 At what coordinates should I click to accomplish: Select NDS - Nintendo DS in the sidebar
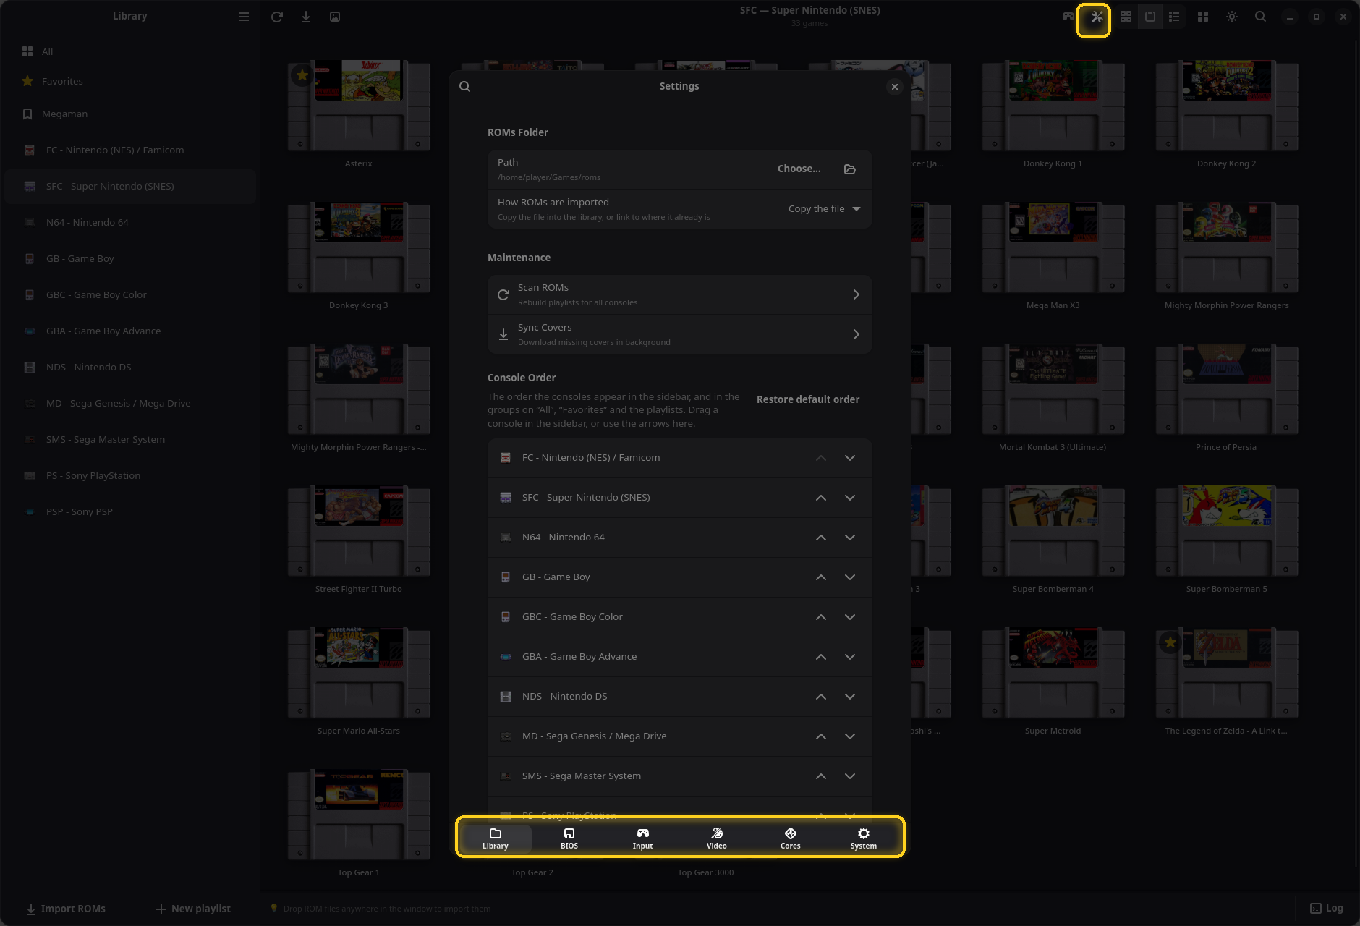coord(130,367)
